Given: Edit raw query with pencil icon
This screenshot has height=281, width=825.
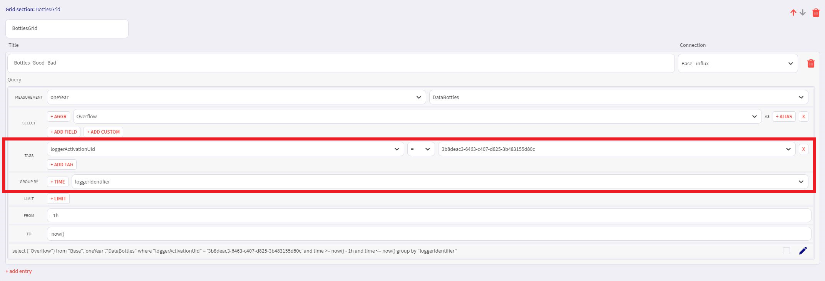Looking at the screenshot, I should [803, 251].
